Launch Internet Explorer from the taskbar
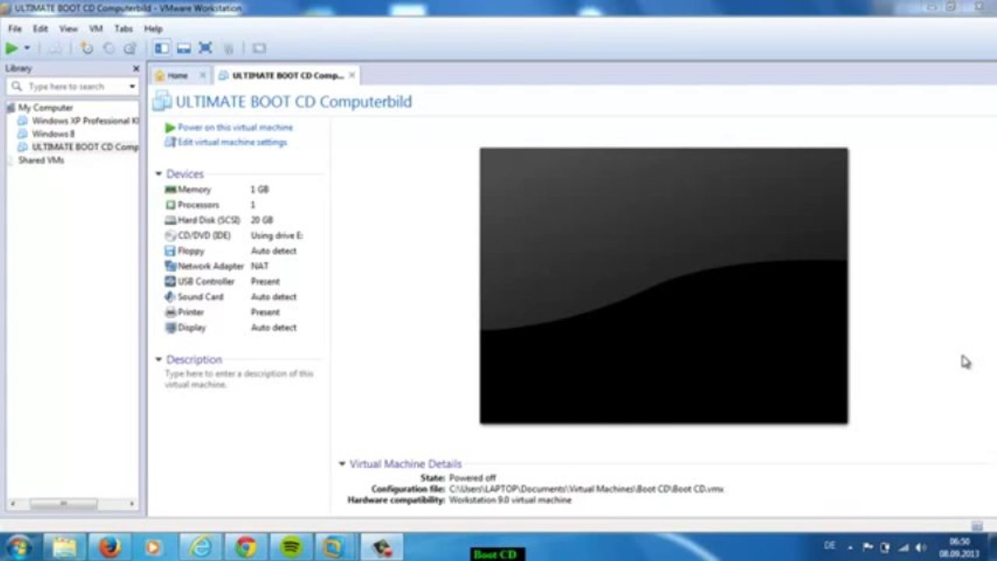This screenshot has height=561, width=997. (200, 547)
